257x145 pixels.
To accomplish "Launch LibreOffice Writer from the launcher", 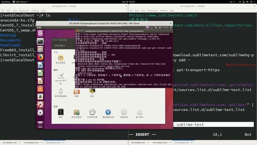I will [40, 65].
